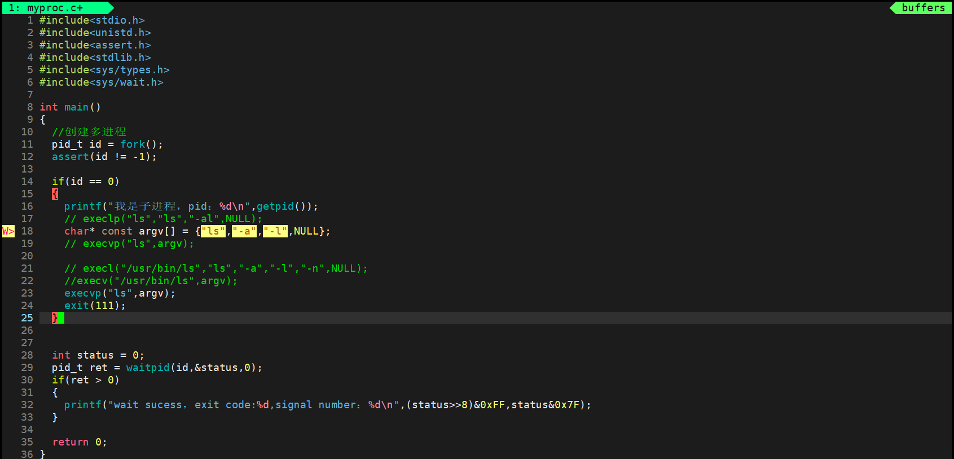
Task: Click the NULL in line 18 array
Action: (306, 231)
